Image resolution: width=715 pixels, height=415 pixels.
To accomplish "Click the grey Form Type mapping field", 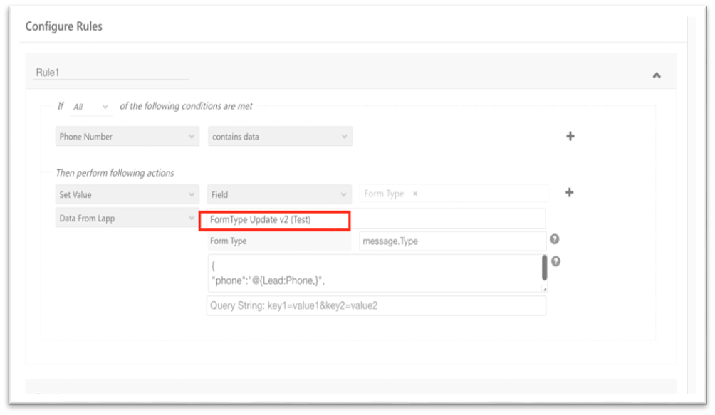I will click(279, 241).
